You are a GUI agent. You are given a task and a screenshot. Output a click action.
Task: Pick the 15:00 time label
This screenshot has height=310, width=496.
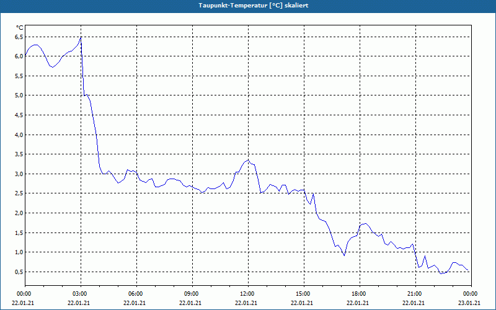pyautogui.click(x=304, y=294)
